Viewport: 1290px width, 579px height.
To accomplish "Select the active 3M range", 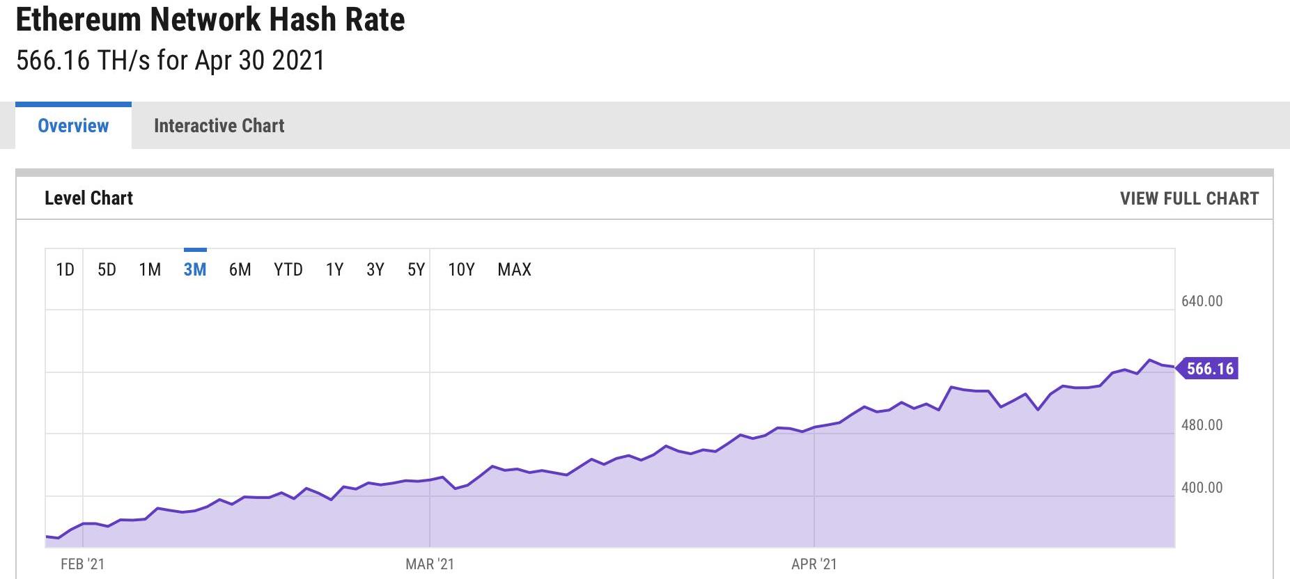I will (x=195, y=269).
